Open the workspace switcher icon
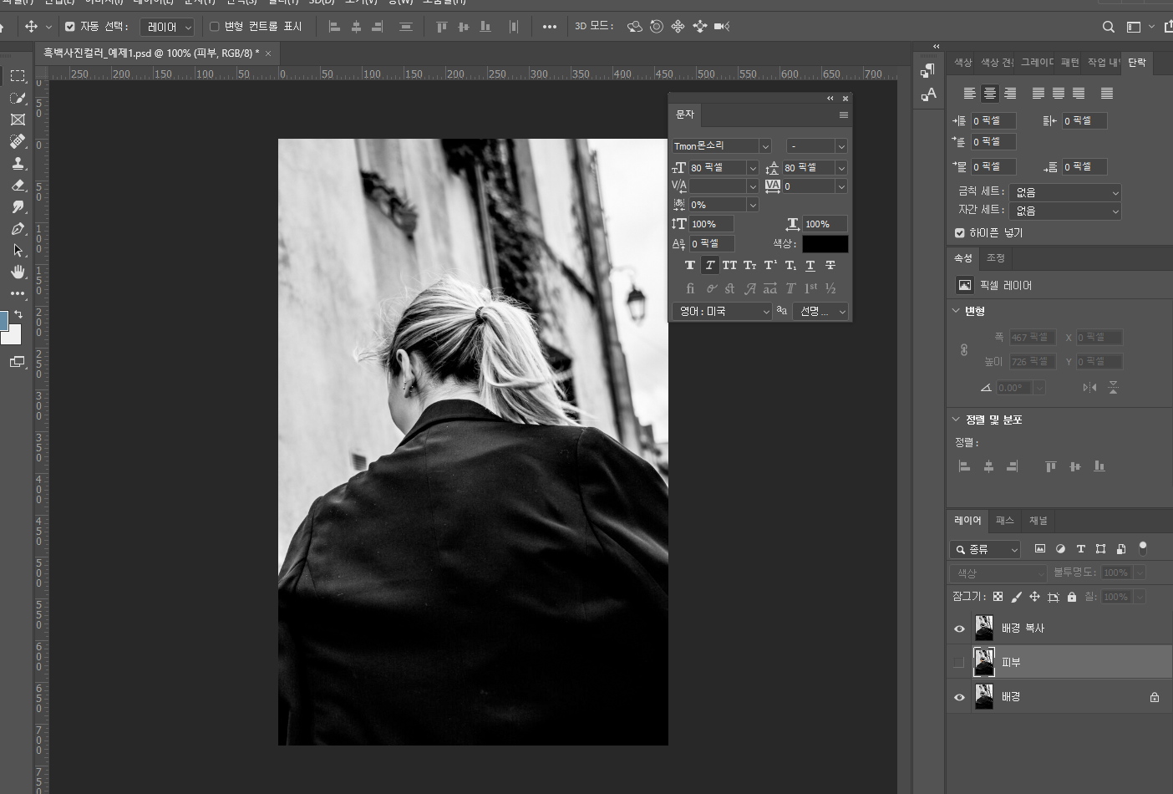Screen dimensions: 1173x794 coord(1134,27)
